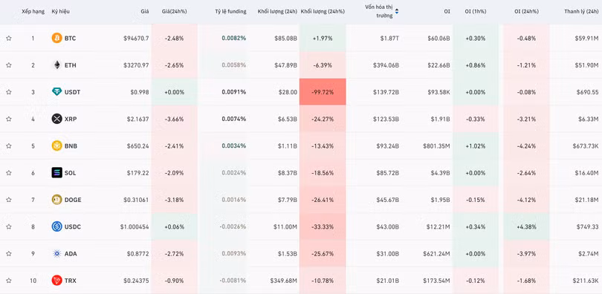Favorite USDC with its star
The width and height of the screenshot is (602, 294).
click(x=8, y=226)
